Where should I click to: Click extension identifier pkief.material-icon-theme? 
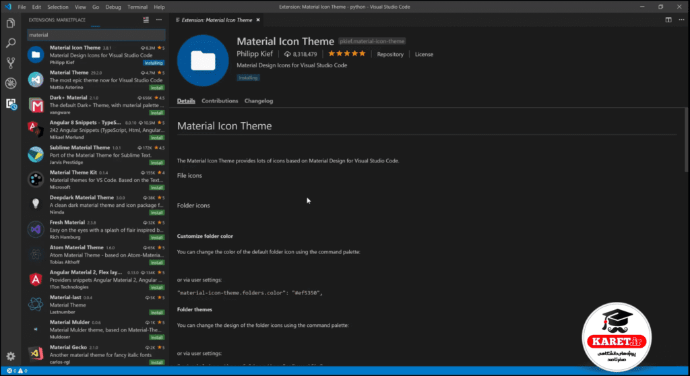click(372, 41)
